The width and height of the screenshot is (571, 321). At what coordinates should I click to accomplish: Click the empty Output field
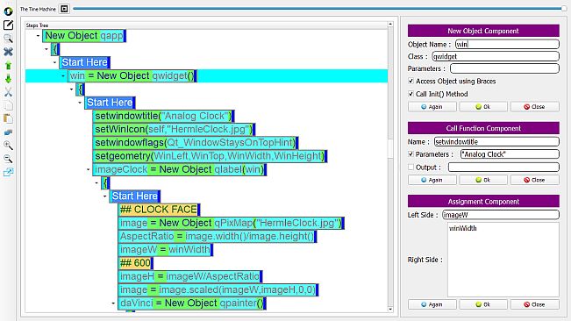[503, 167]
